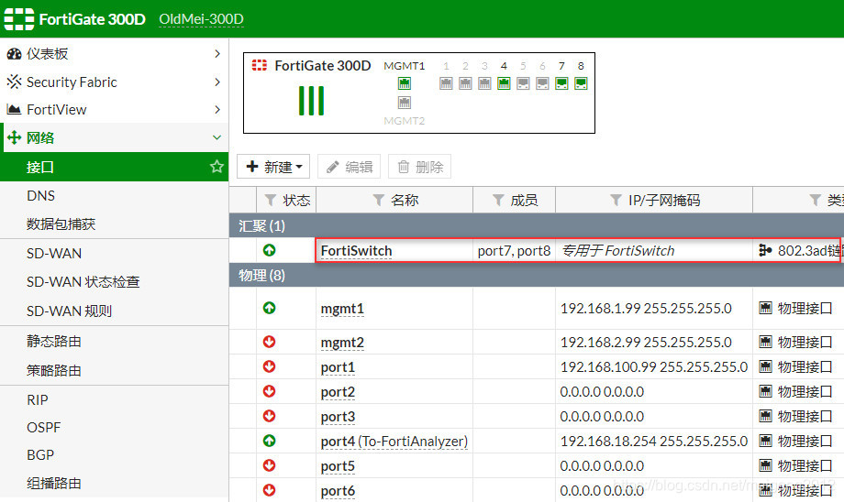The image size is (844, 502).
Task: Select the 192.168.18.254 255.255.255.0 cell
Action: click(653, 442)
